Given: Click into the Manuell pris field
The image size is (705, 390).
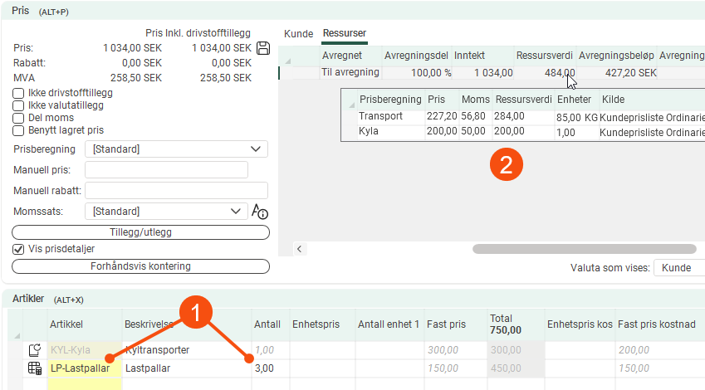Looking at the screenshot, I should [x=166, y=170].
